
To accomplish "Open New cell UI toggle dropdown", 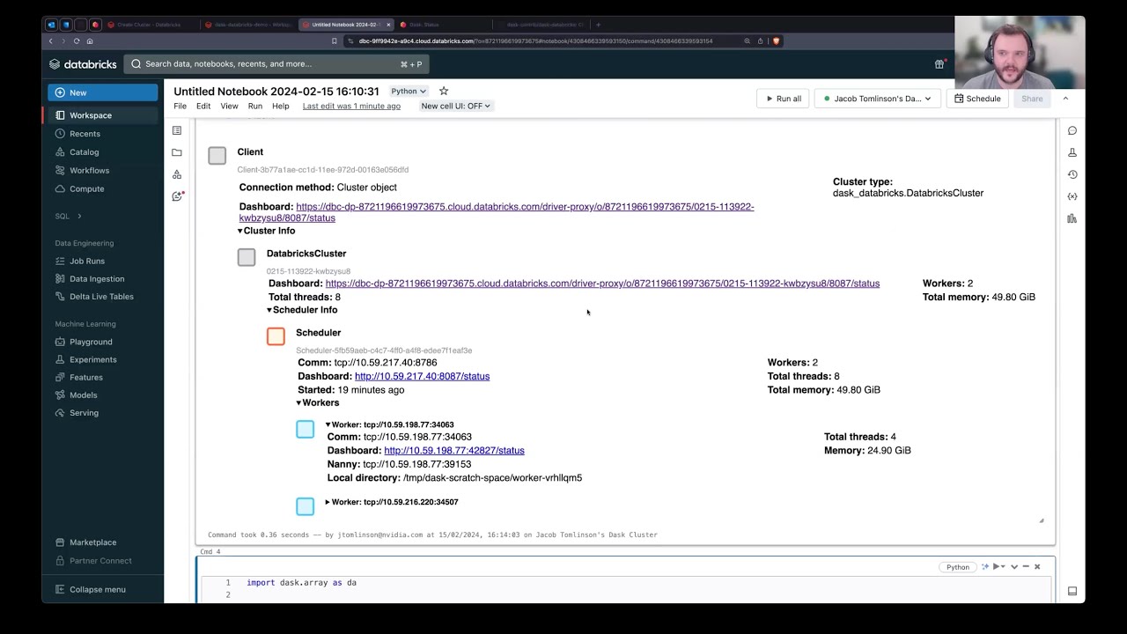I will (455, 106).
